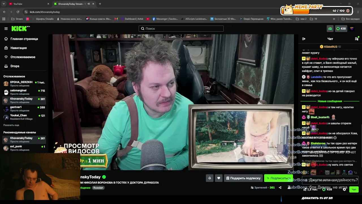
Task: Jump to Новые сообщения in chat
Action: click(330, 101)
